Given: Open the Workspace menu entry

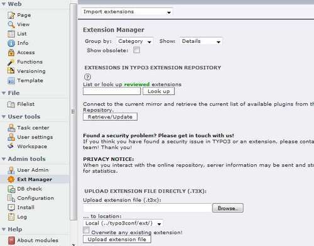Looking at the screenshot, I should [x=32, y=147].
